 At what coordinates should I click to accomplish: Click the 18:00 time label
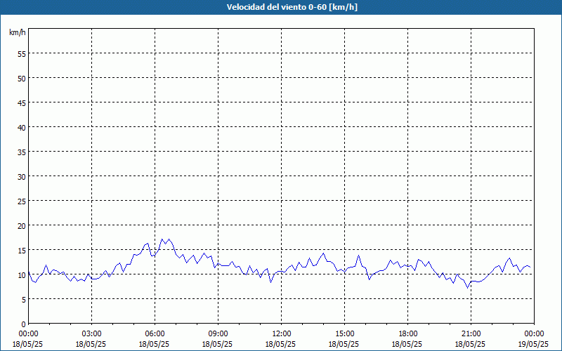pos(407,333)
